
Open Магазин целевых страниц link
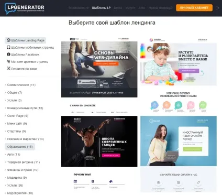coord(30,62)
